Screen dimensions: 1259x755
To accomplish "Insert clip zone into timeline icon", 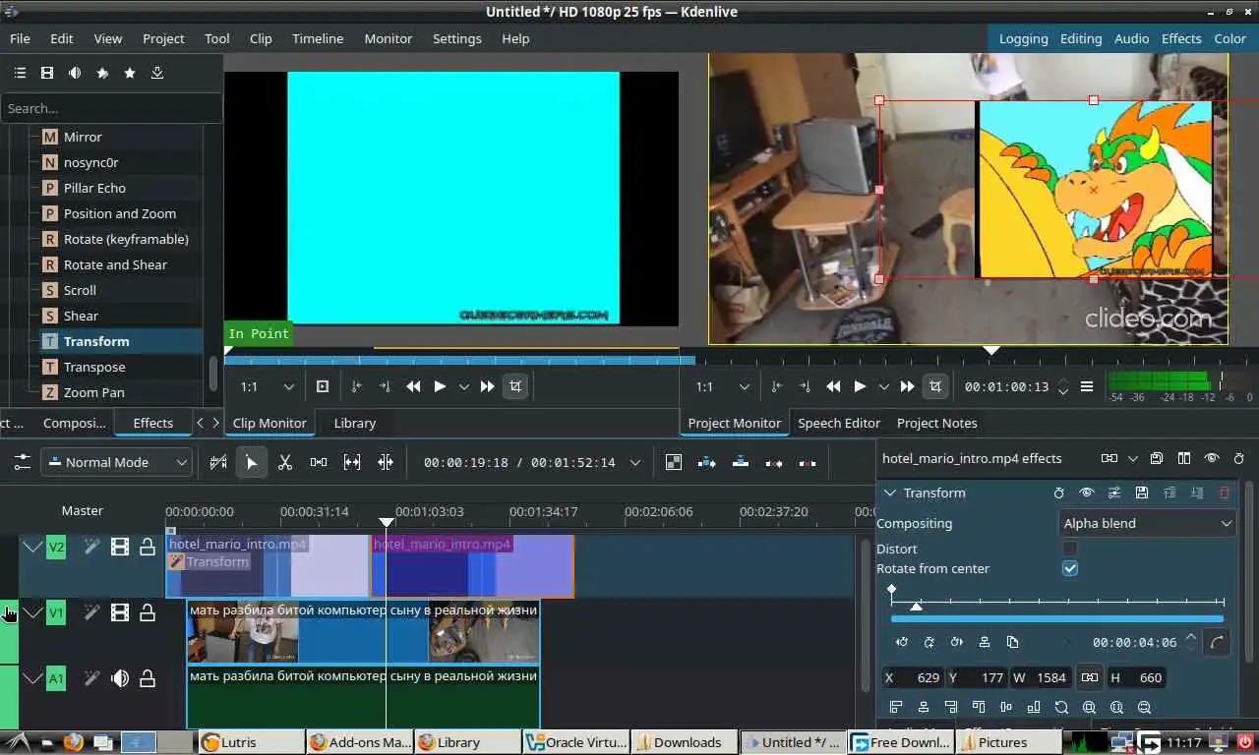I will pyautogui.click(x=707, y=462).
